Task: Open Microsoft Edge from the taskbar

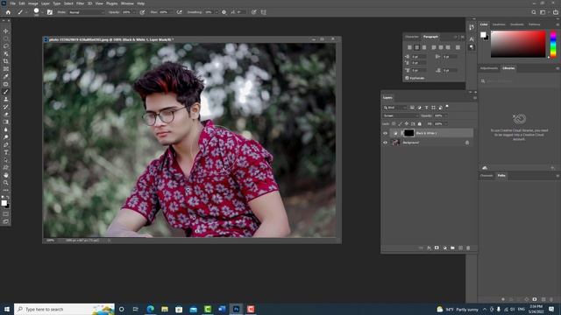Action: tap(150, 309)
